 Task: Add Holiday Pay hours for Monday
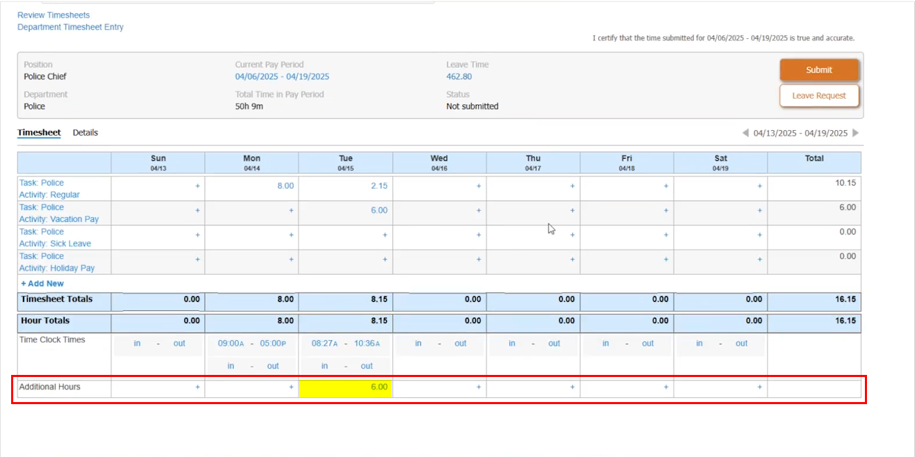click(291, 259)
